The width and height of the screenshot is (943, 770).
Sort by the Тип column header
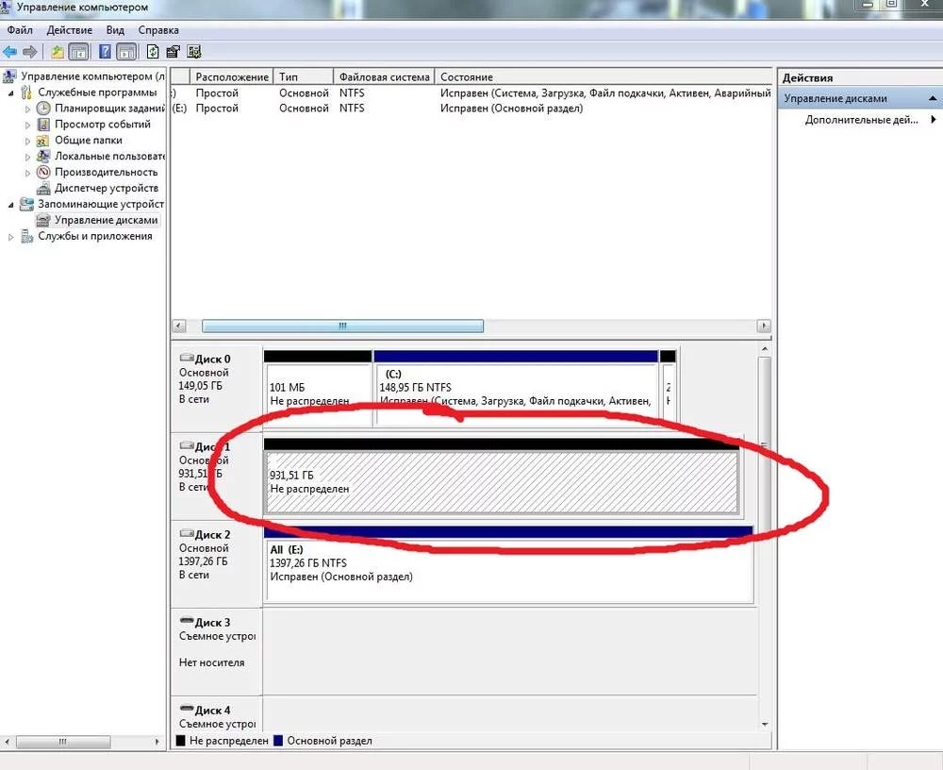pyautogui.click(x=304, y=77)
